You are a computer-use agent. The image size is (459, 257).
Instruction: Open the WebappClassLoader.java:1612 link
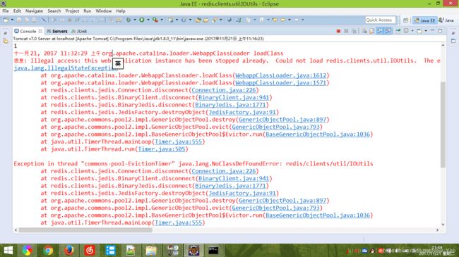pyautogui.click(x=281, y=75)
